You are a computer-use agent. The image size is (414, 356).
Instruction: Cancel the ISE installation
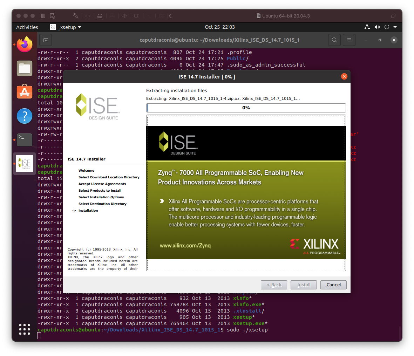[333, 285]
